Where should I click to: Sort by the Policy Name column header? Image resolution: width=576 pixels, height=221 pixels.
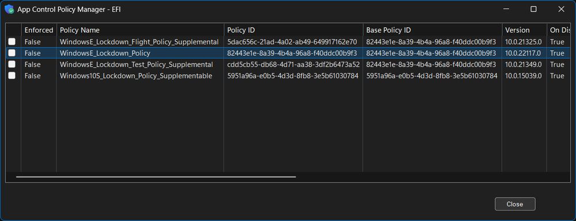pyautogui.click(x=140, y=30)
